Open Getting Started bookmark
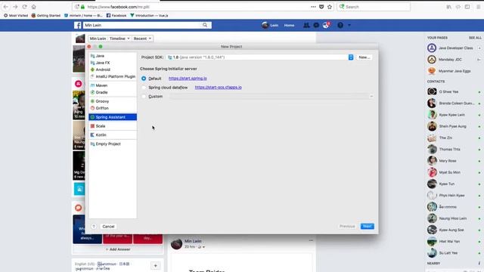The width and height of the screenshot is (484, 272). [46, 15]
